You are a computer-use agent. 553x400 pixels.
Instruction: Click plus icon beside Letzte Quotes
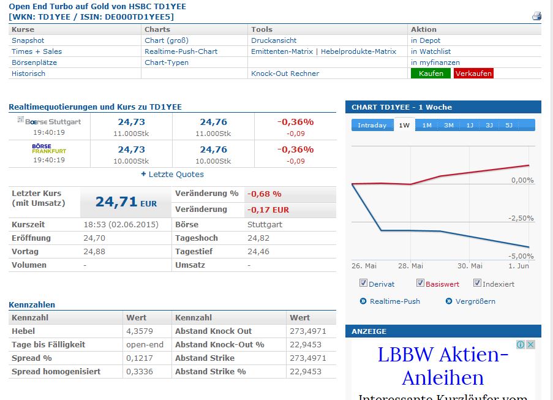[x=143, y=174]
